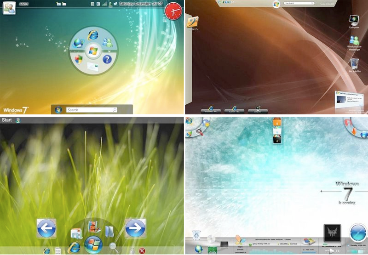Skip to previous track in media widget

pyautogui.click(x=327, y=251)
